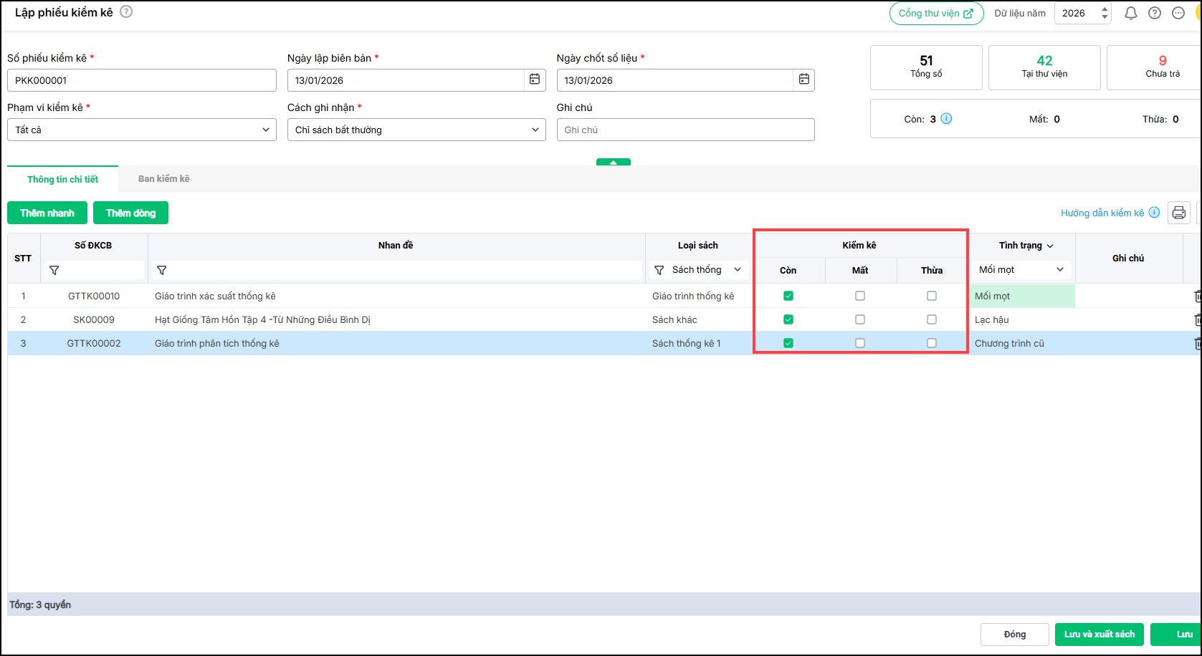Click the Ghi chú input field
This screenshot has height=656, width=1202.
coord(685,130)
